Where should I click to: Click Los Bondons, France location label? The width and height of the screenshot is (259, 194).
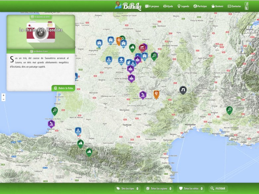tap(39, 51)
